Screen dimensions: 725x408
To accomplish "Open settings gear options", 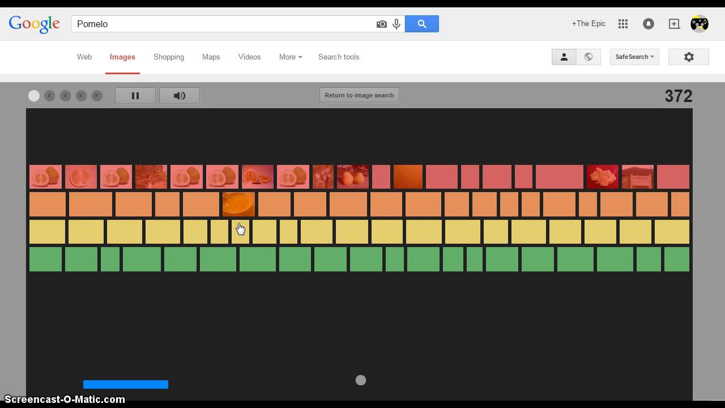I will tap(689, 57).
